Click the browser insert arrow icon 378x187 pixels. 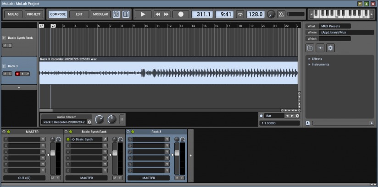[x=320, y=48]
